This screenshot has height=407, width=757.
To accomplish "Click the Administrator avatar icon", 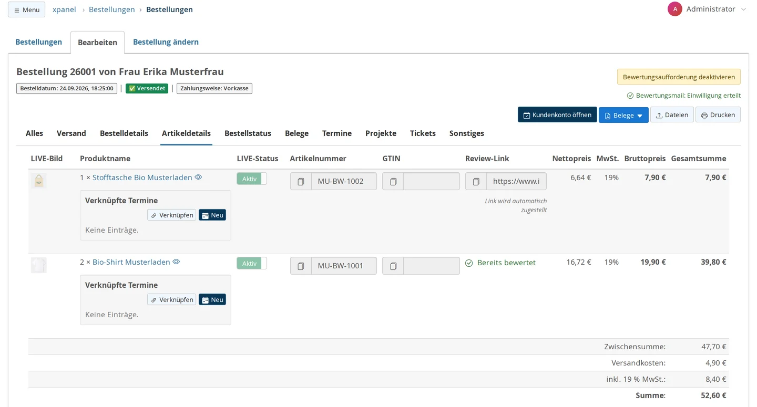I will (x=675, y=9).
